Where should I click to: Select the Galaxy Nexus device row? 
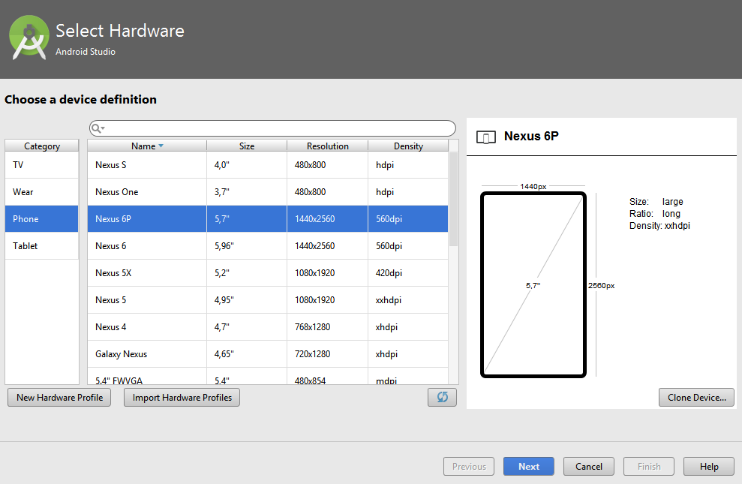tap(268, 353)
